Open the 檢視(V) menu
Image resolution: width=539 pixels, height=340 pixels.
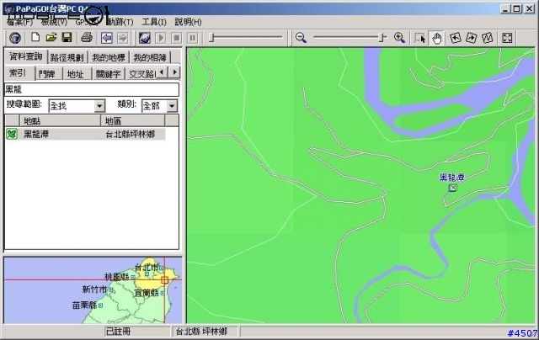click(54, 23)
